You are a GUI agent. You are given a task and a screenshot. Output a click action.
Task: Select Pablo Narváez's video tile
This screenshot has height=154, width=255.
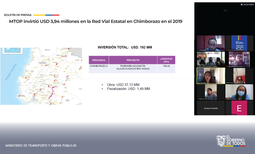coord(210,92)
